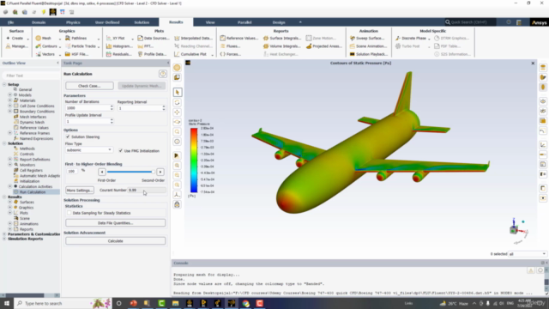Click the More Settings button
Screen dimensions: 549x309
coord(80,191)
